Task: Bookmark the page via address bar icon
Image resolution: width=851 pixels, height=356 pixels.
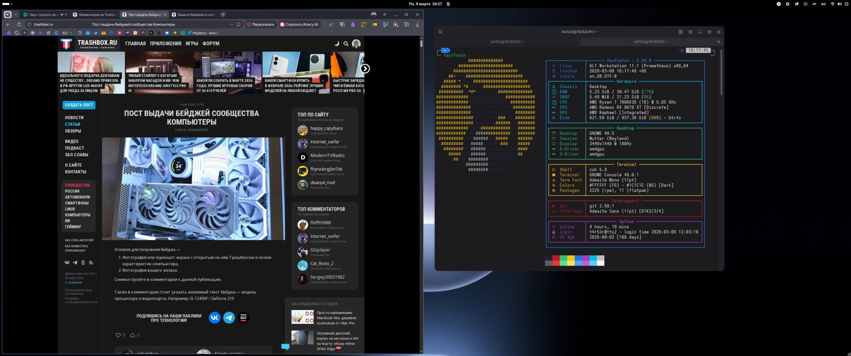Action: tap(238, 24)
